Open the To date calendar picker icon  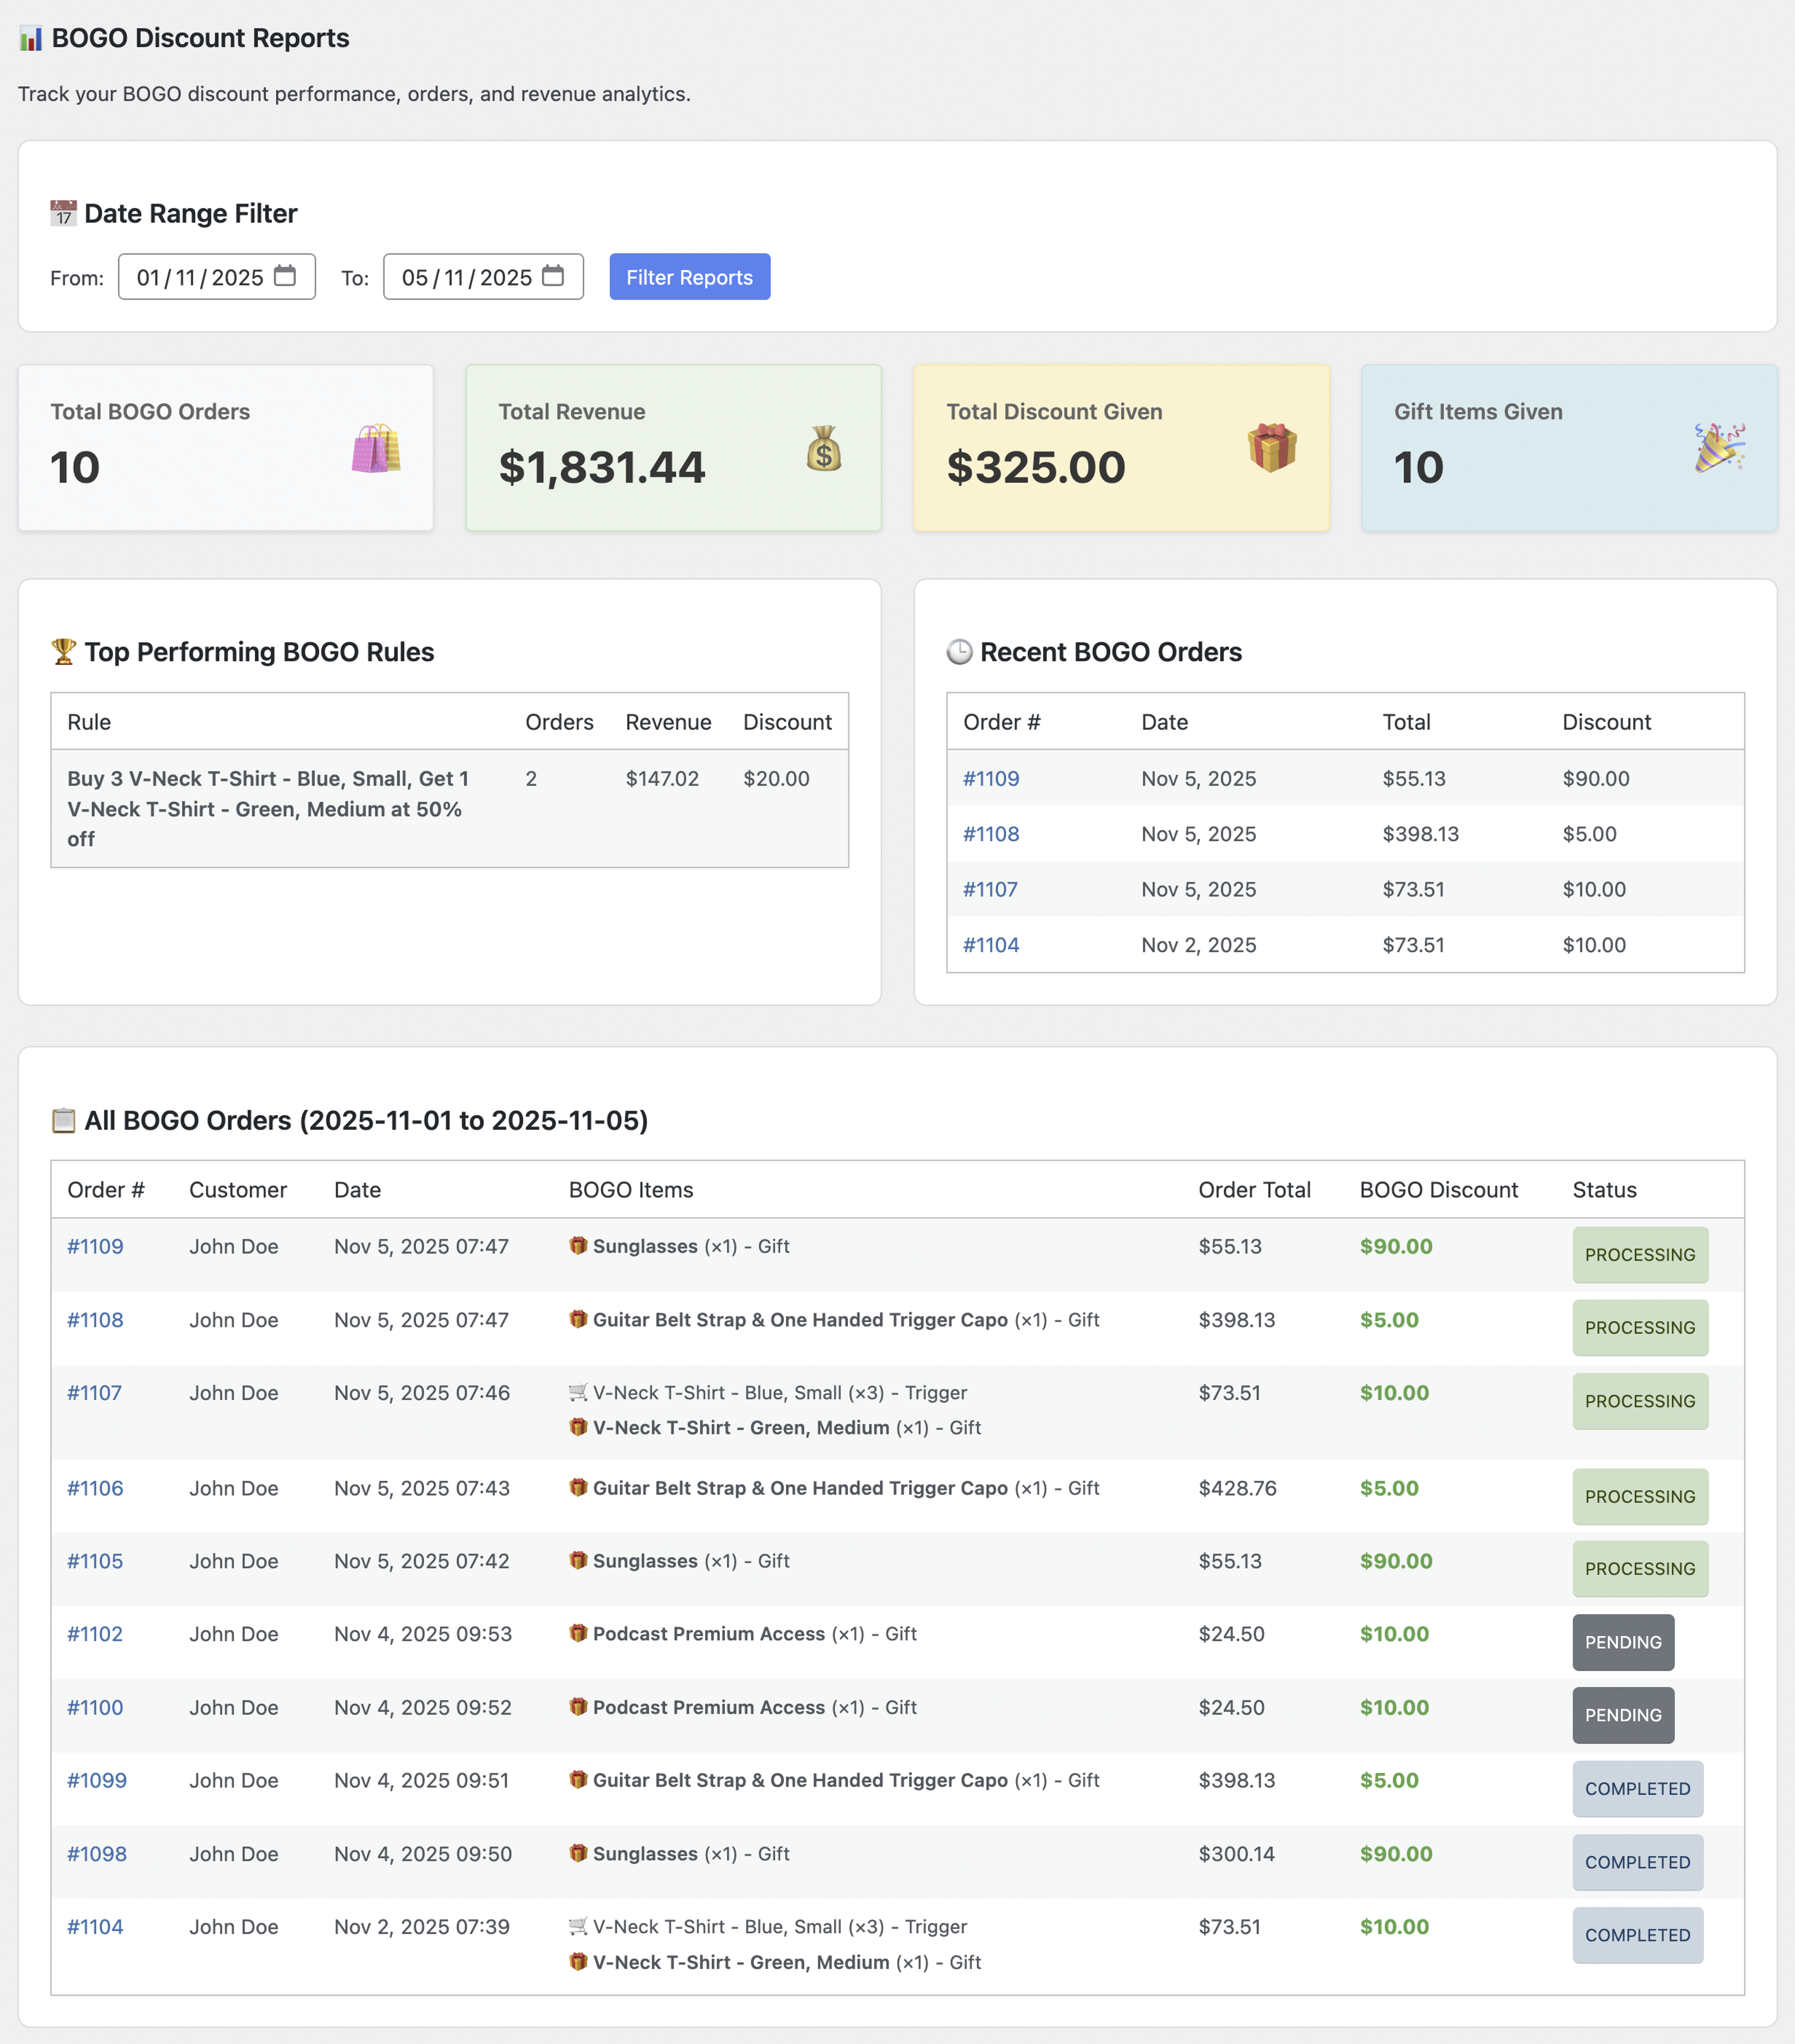click(553, 276)
